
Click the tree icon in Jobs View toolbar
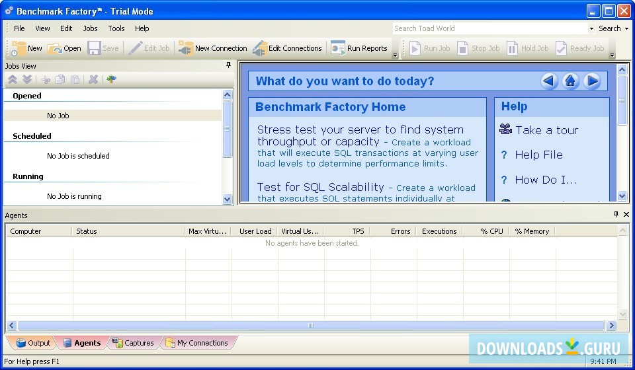coord(111,79)
